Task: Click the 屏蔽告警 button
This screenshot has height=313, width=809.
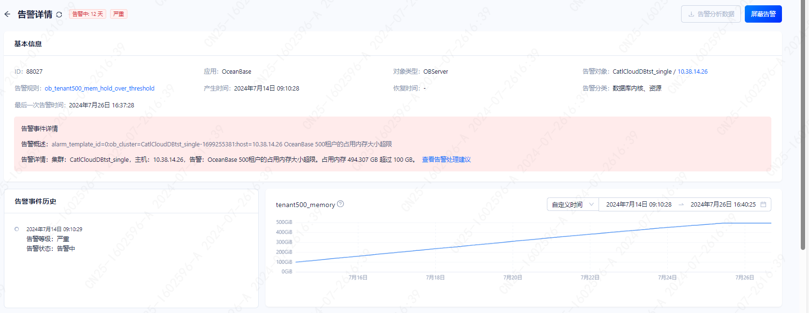Action: (763, 14)
